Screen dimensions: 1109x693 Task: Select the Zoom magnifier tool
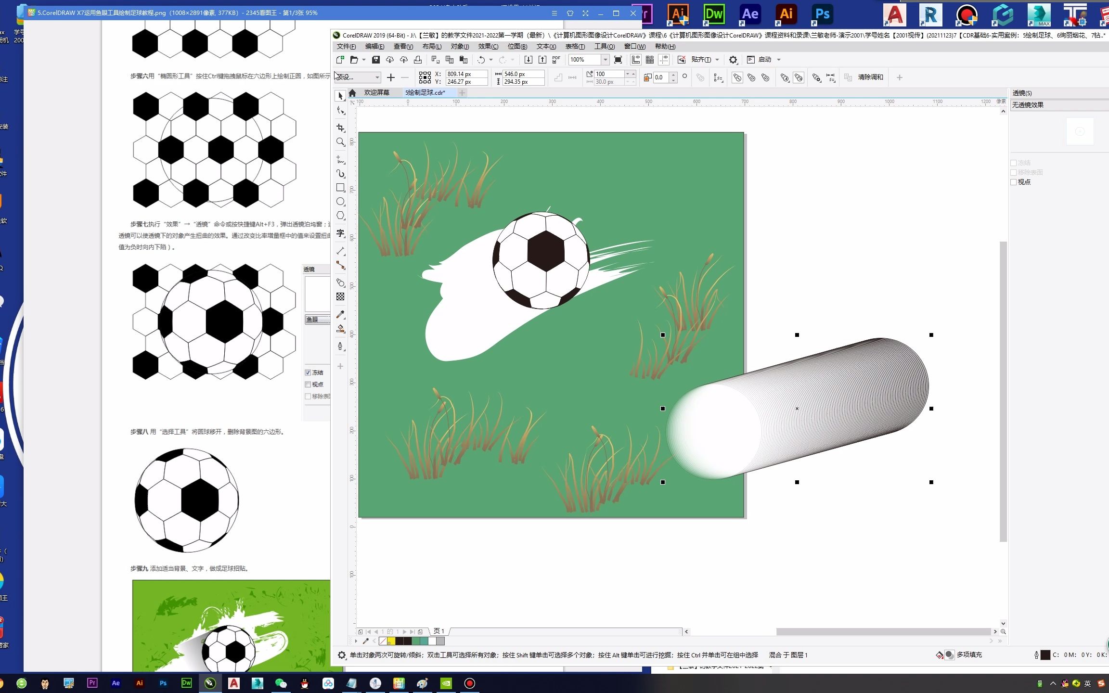pyautogui.click(x=340, y=142)
